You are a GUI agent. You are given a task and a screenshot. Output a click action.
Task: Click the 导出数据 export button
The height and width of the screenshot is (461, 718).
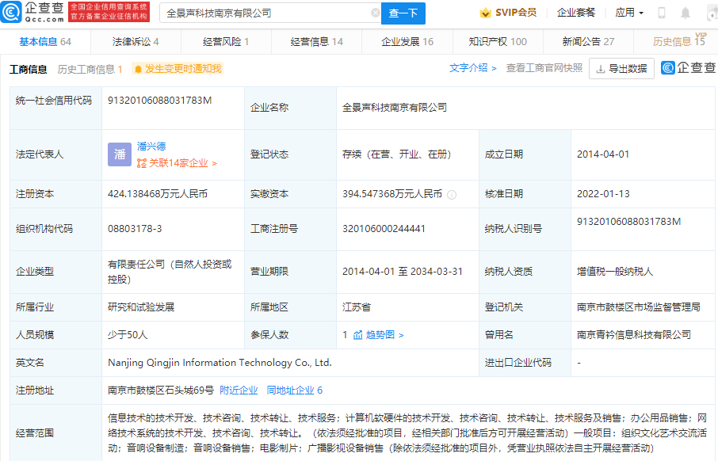621,69
